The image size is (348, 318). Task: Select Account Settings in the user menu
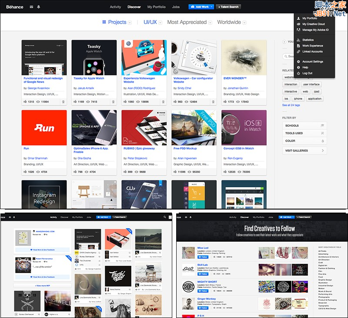tap(312, 61)
